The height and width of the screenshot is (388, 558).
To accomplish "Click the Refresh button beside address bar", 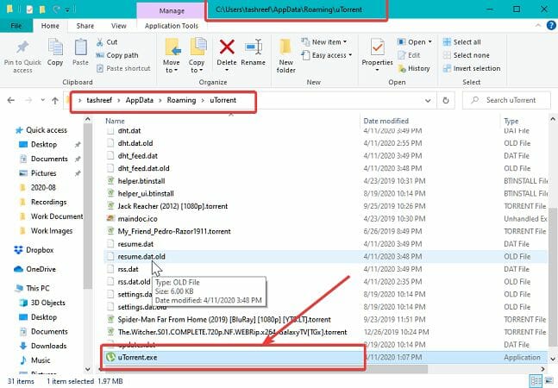I will (446, 101).
